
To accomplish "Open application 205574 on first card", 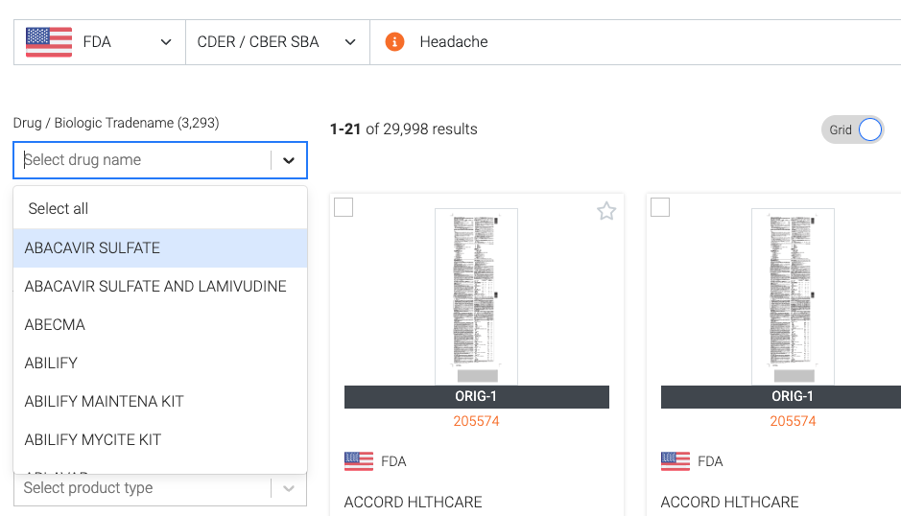I will click(476, 421).
